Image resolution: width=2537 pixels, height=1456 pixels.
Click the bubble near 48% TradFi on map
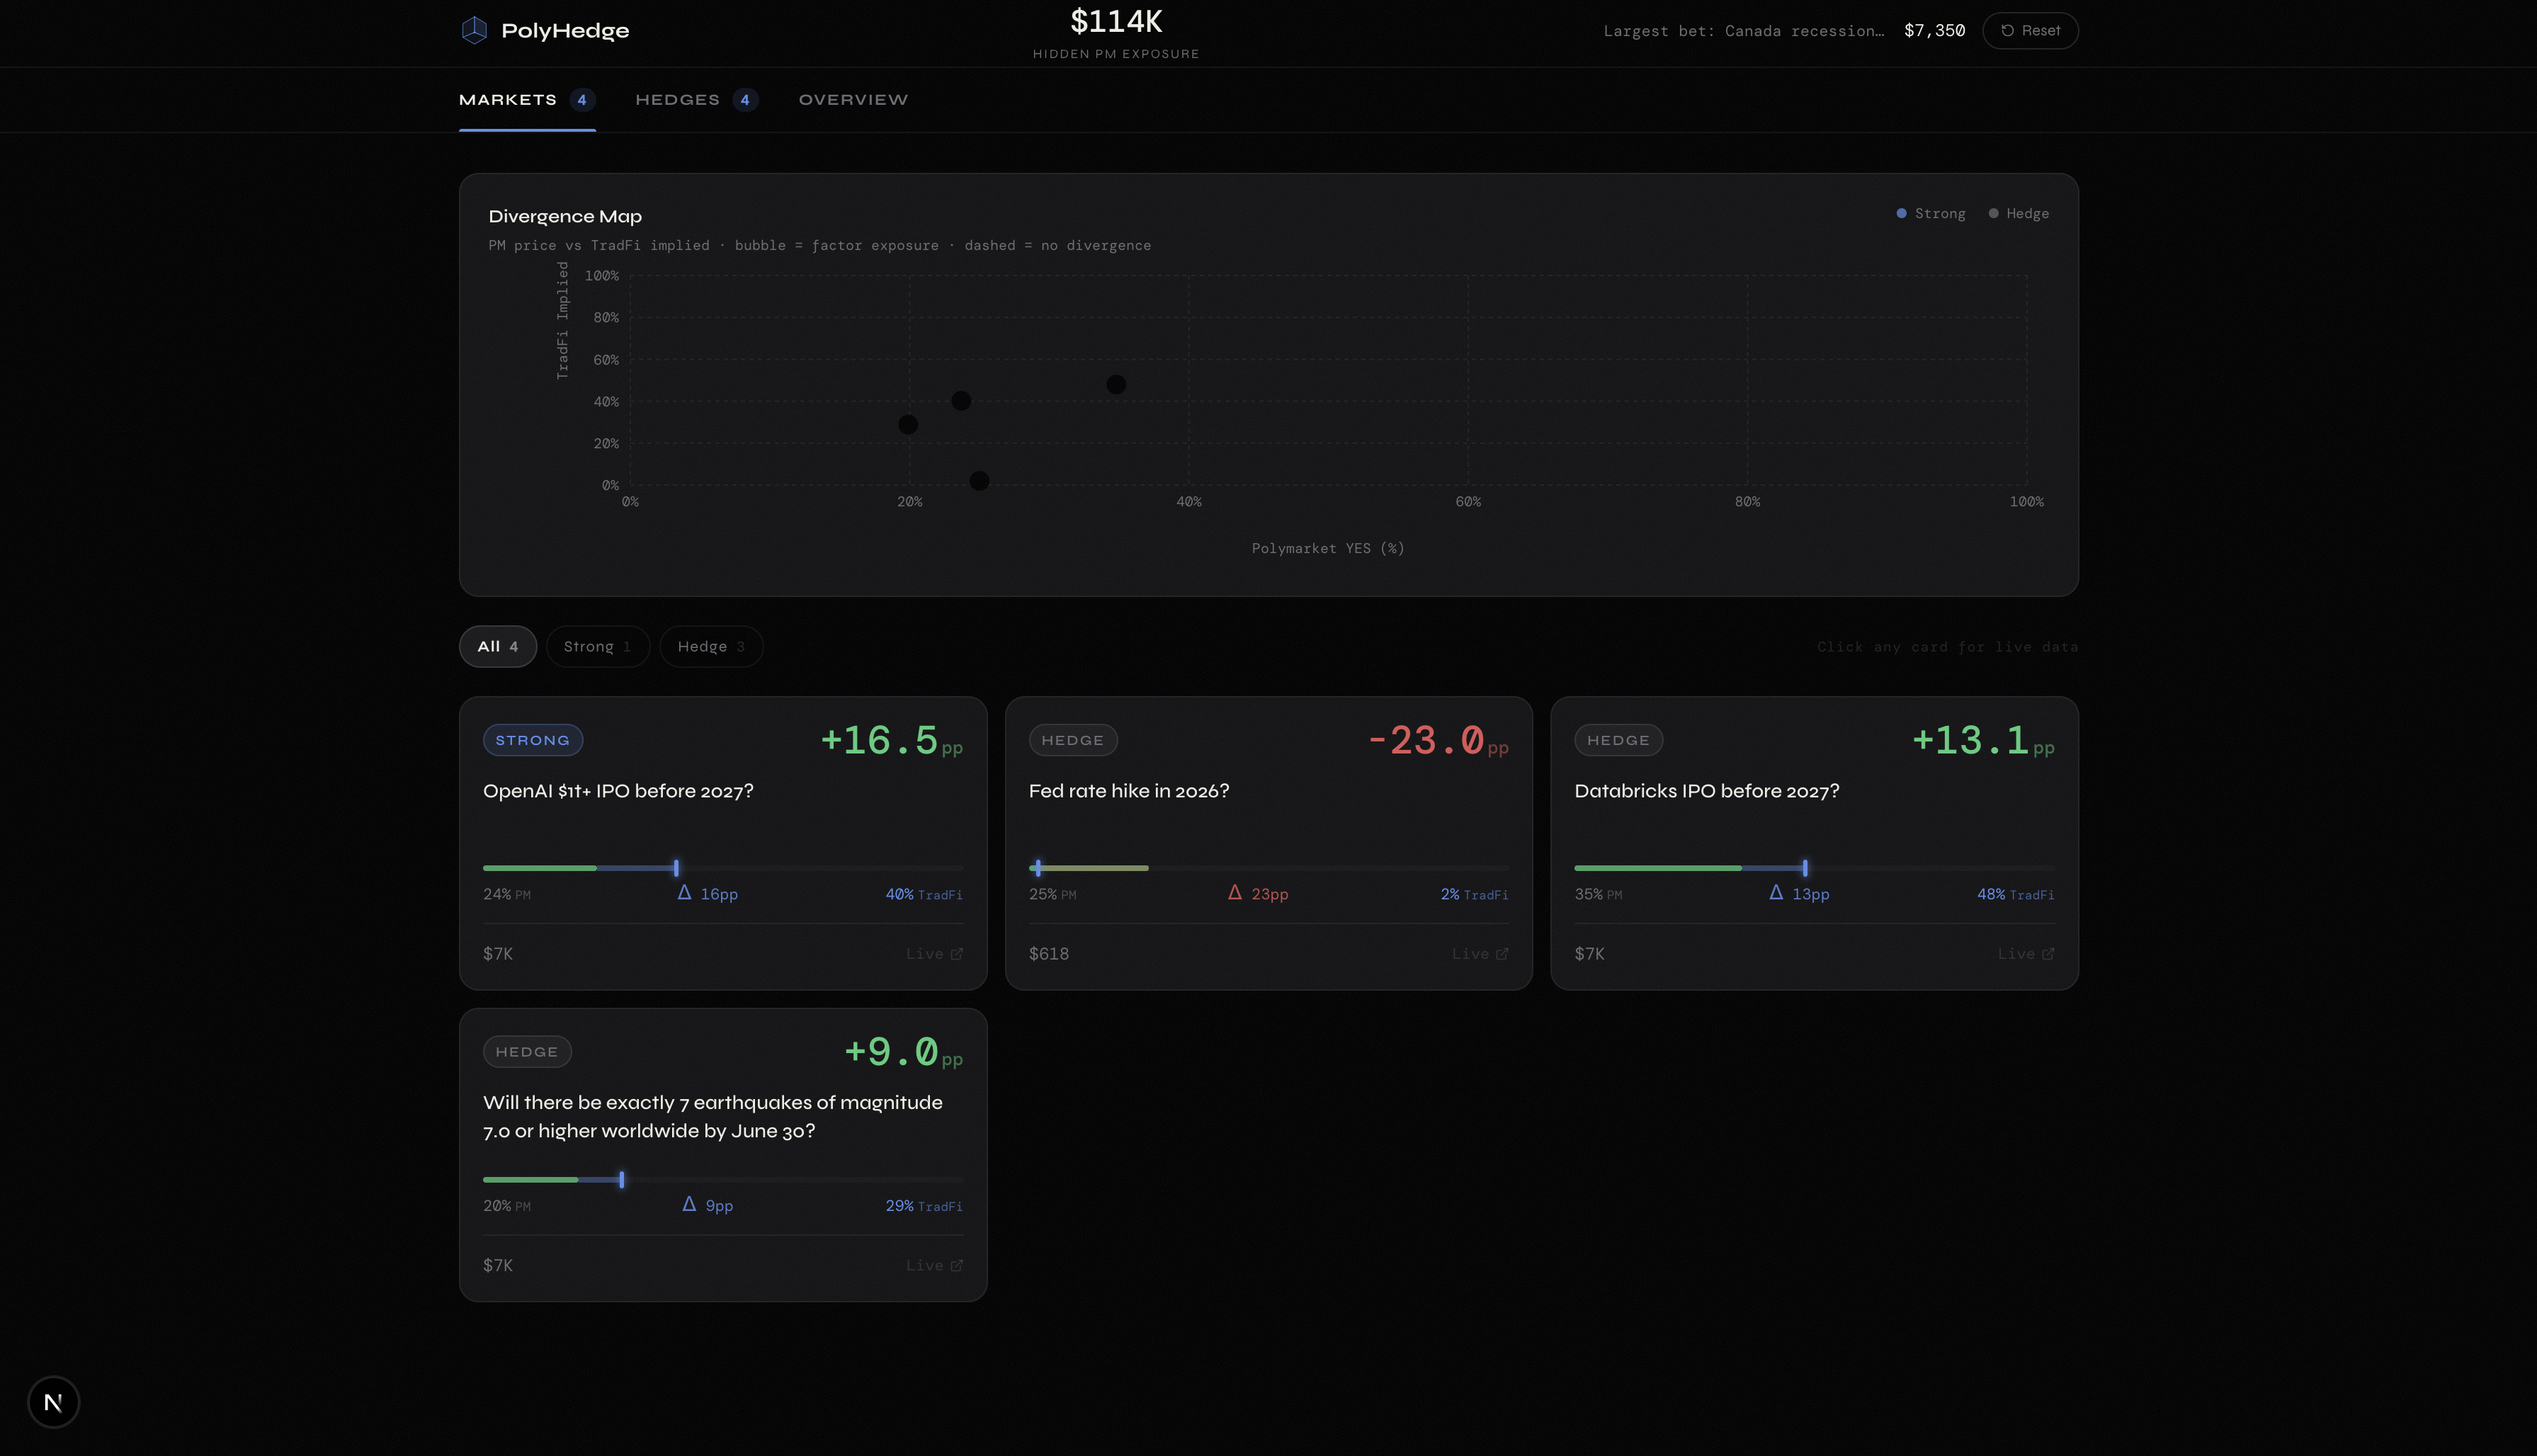(1116, 385)
